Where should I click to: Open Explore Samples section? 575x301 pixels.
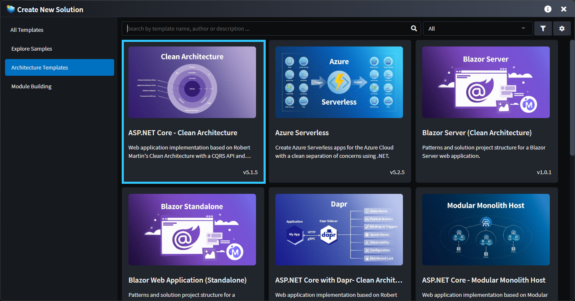click(x=60, y=49)
